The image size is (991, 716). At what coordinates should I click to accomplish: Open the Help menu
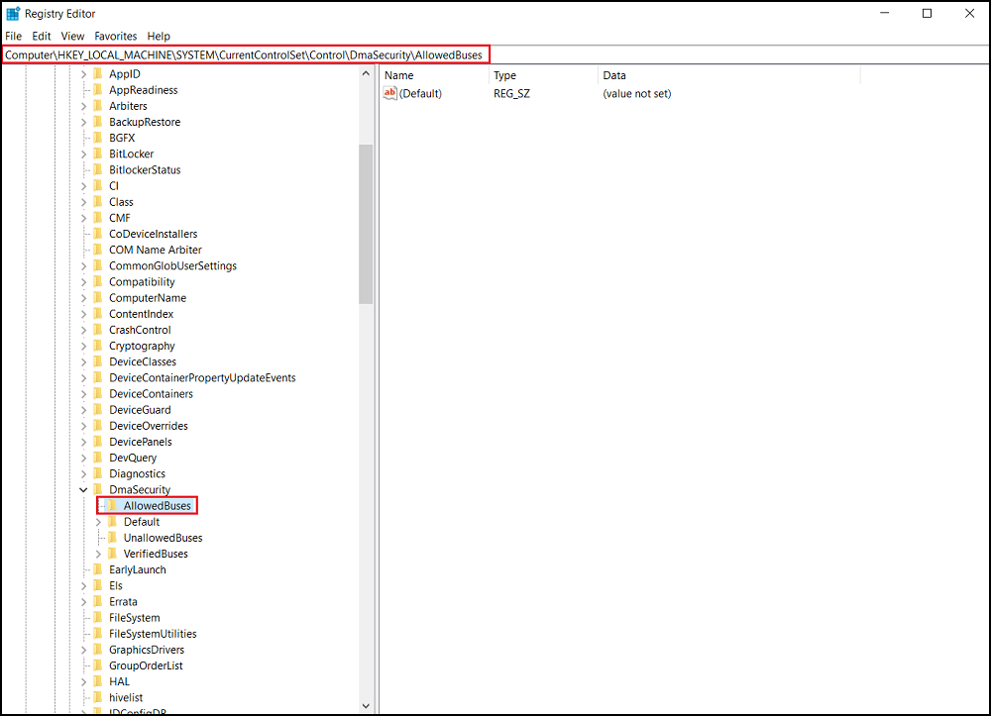(x=158, y=36)
